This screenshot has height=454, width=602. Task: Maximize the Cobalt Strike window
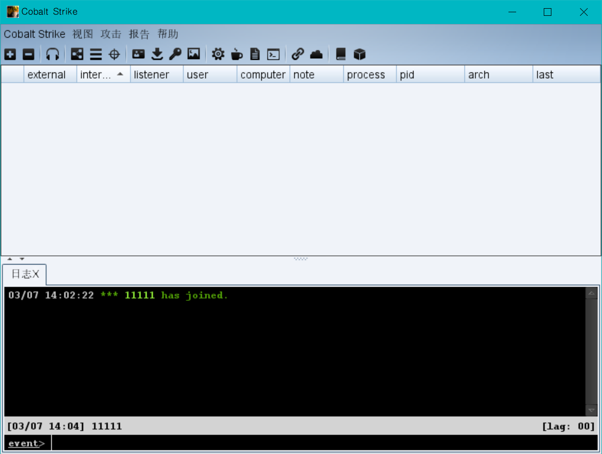click(548, 12)
